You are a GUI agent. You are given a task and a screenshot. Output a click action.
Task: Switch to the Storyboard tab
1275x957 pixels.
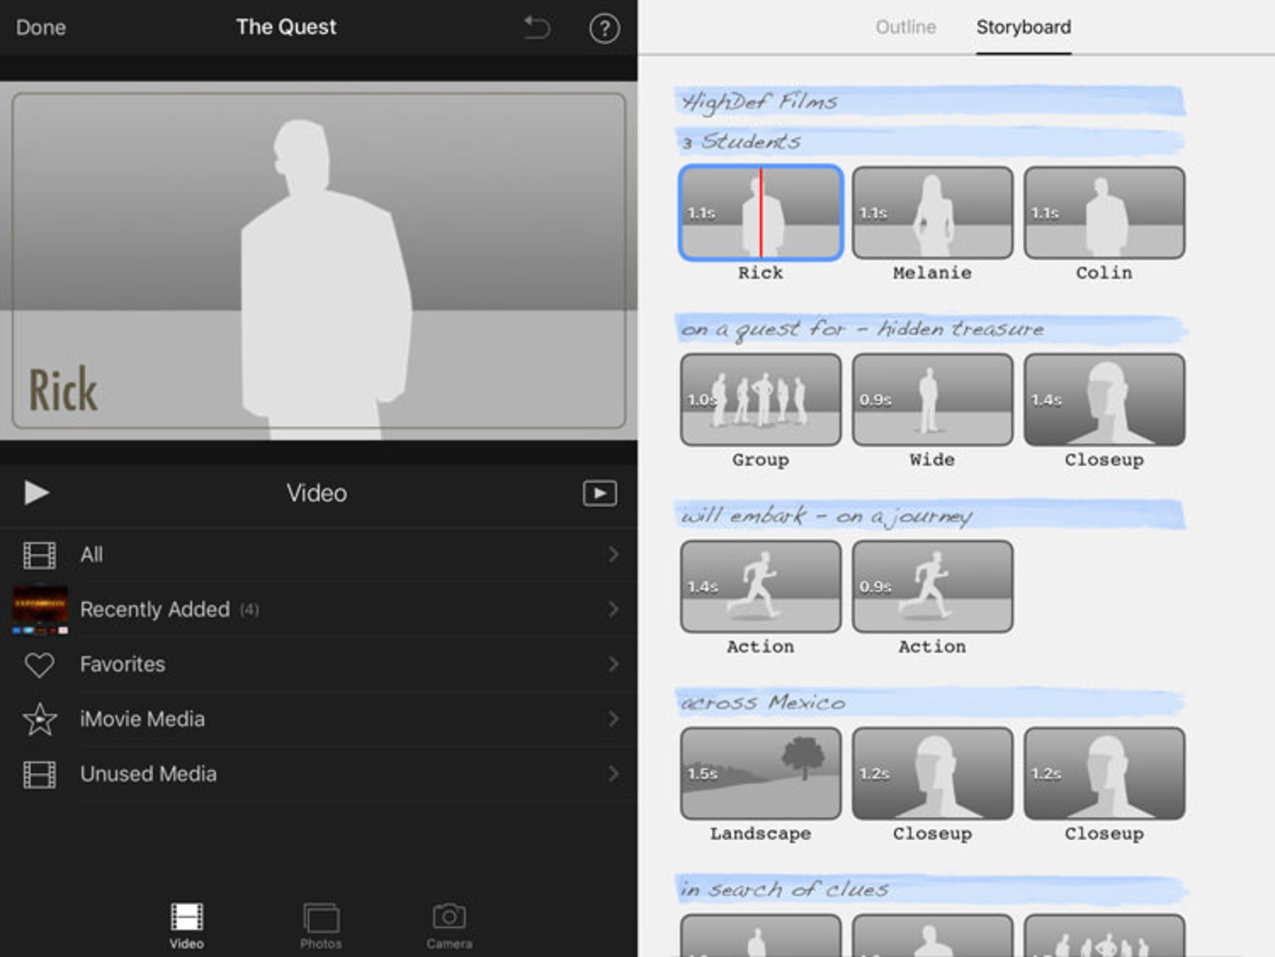coord(1023,28)
